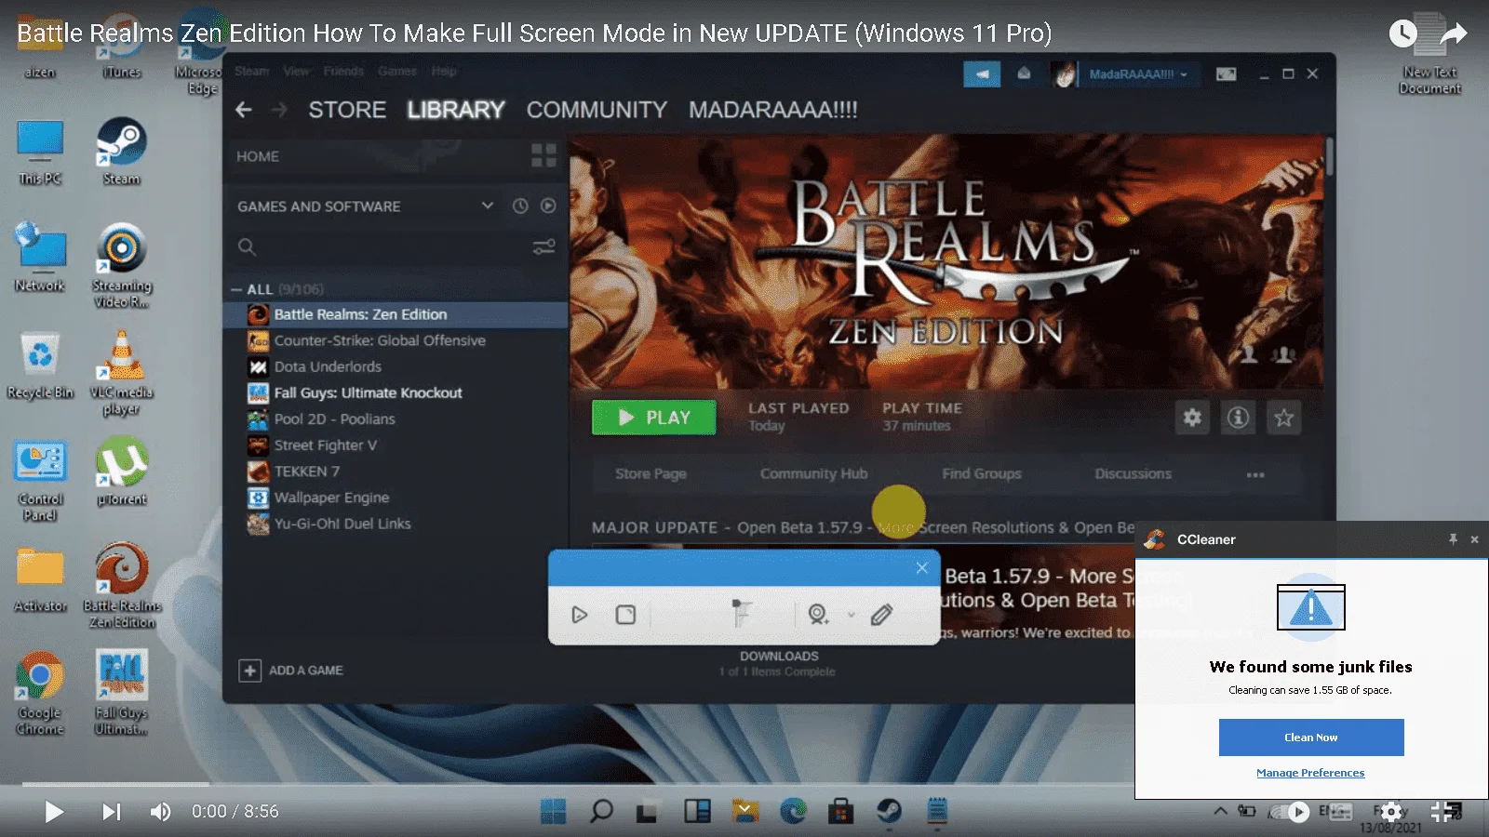Viewport: 1489px width, 837px height.
Task: Select the pencil annotation tool in recorder
Action: point(881,615)
